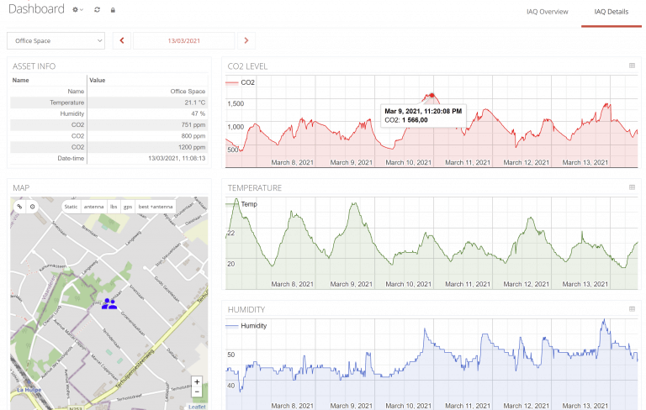Go to the previous day with left arrow
The image size is (646, 410).
coord(121,41)
